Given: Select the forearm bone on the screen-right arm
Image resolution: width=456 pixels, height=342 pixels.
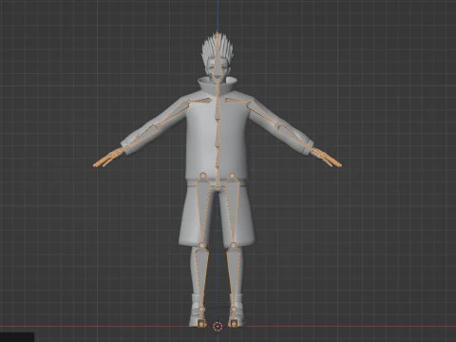Looking at the screenshot, I should click(294, 137).
